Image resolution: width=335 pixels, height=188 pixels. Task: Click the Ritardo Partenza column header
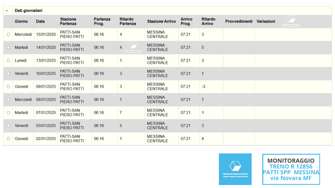click(128, 22)
